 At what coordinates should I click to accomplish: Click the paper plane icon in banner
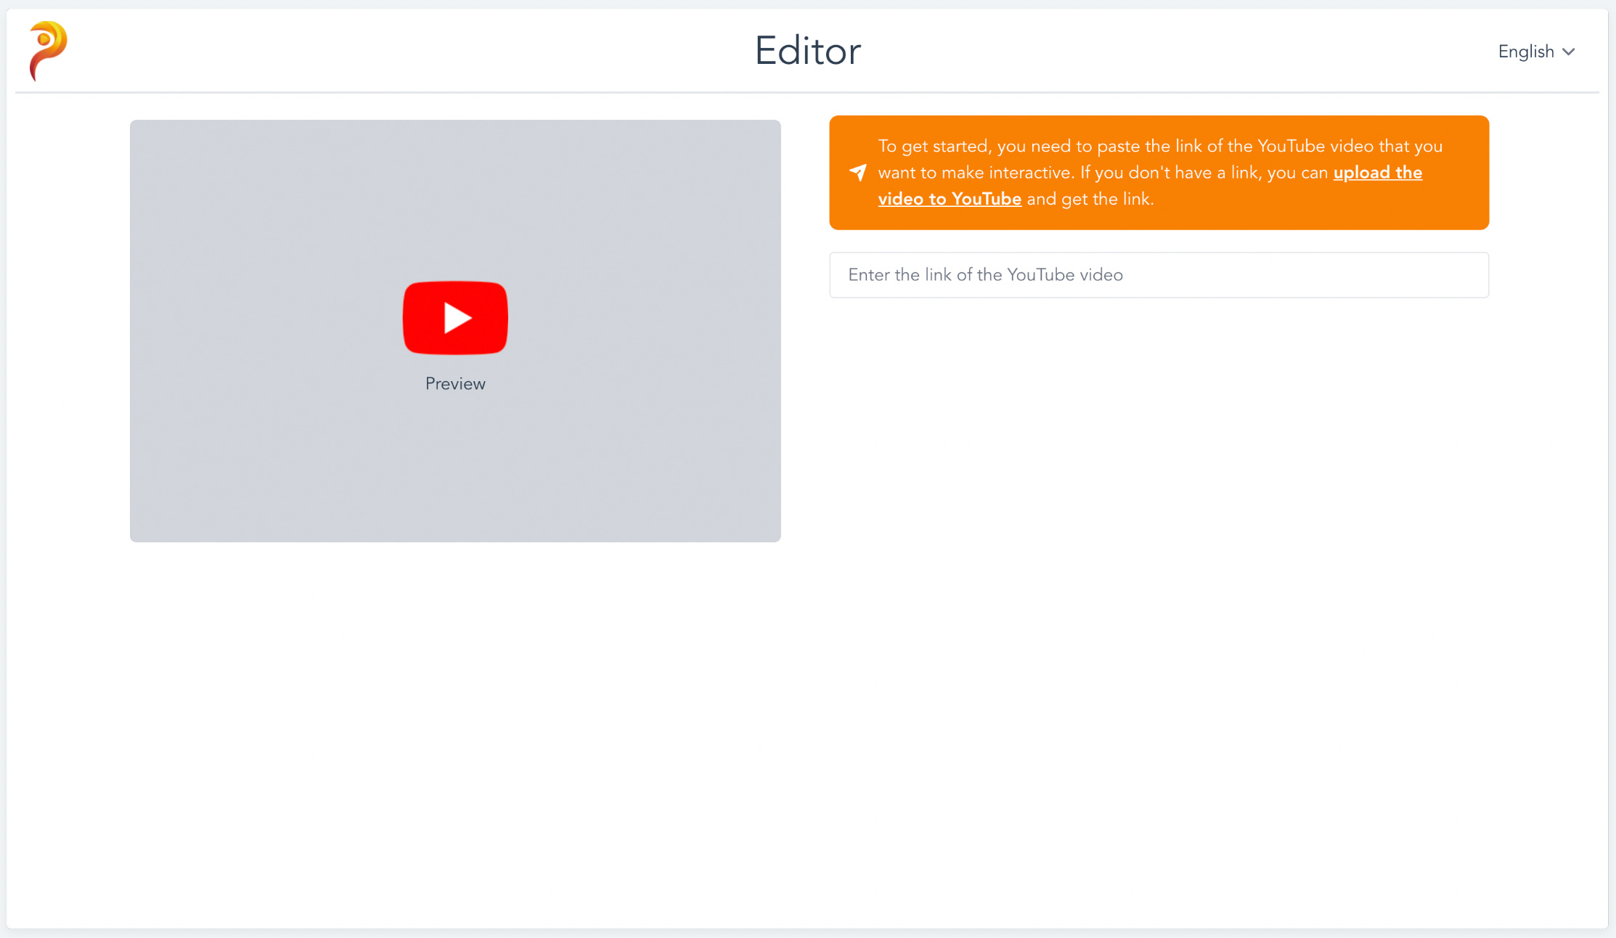click(x=858, y=173)
